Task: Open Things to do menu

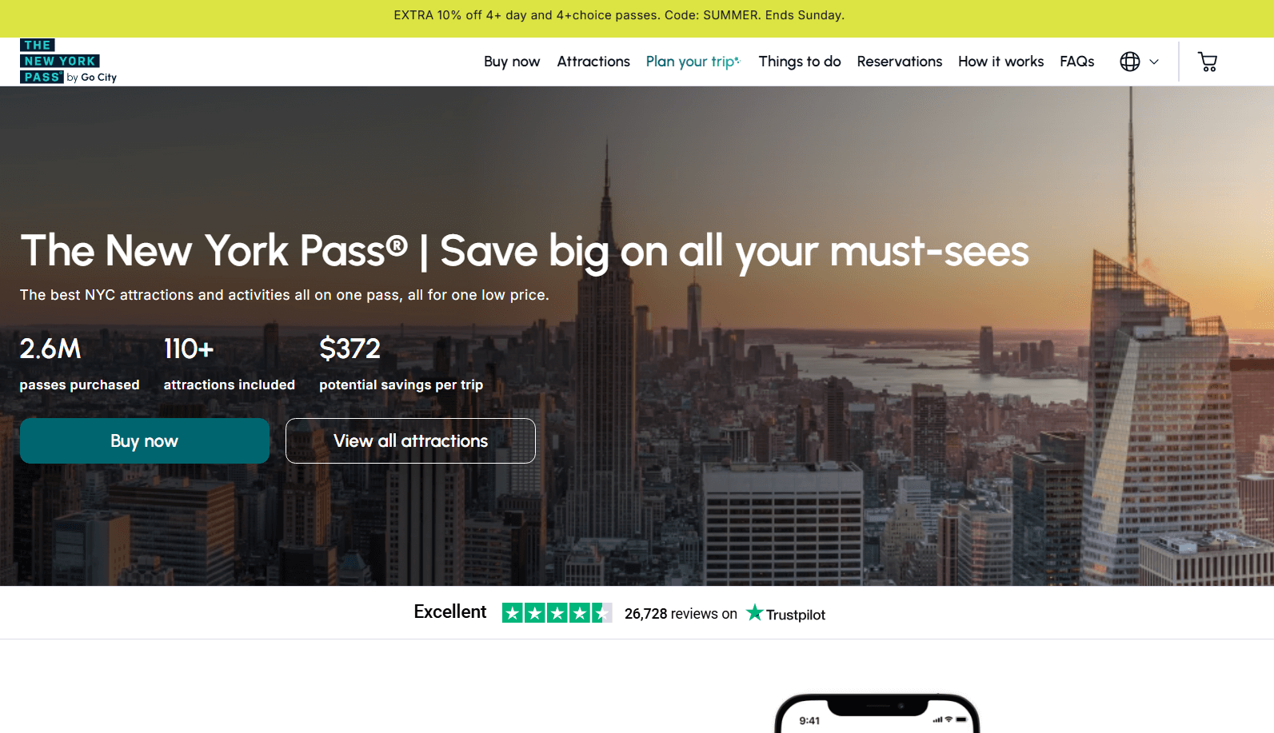Action: [800, 62]
